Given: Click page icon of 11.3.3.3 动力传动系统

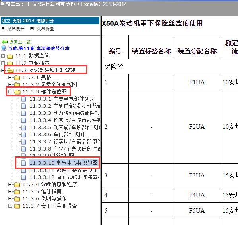Looking at the screenshot, I should [x=24, y=113].
